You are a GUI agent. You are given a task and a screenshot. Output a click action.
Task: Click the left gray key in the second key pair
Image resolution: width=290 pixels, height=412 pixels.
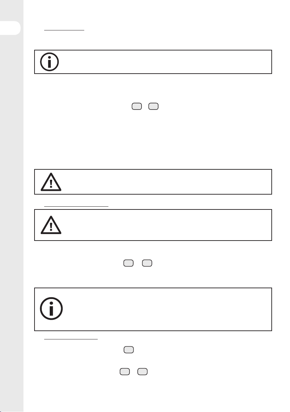(128, 263)
